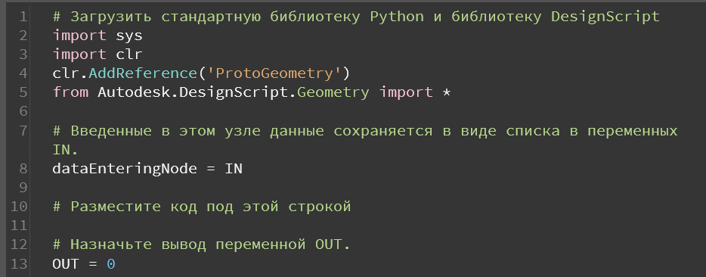The height and width of the screenshot is (277, 706).
Task: Click the comment beginning with 'Введенные'
Action: pyautogui.click(x=365, y=131)
